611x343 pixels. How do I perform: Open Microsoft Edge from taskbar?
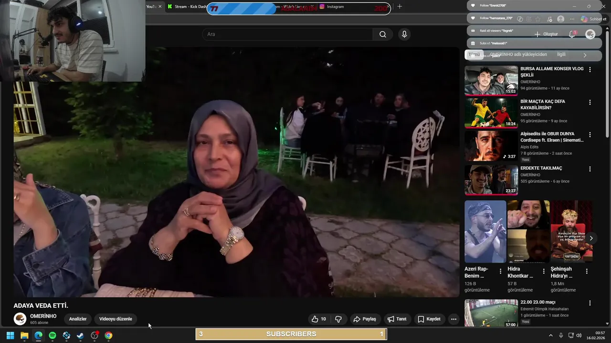click(38, 335)
